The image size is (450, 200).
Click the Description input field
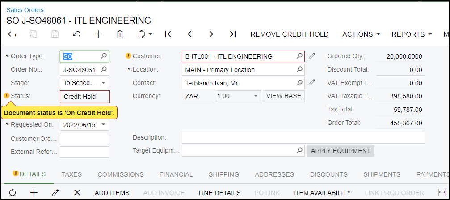(303, 137)
